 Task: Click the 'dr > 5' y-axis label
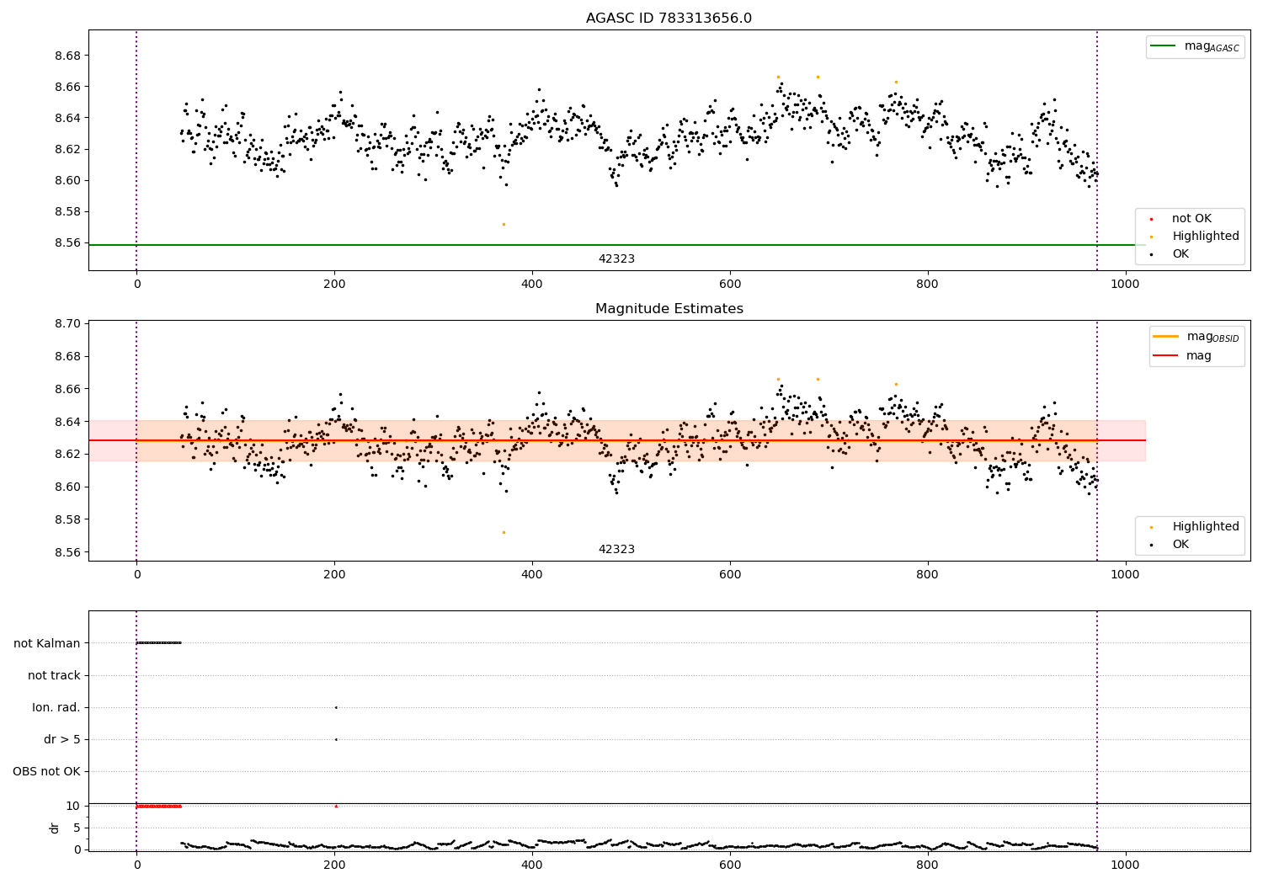click(x=62, y=740)
